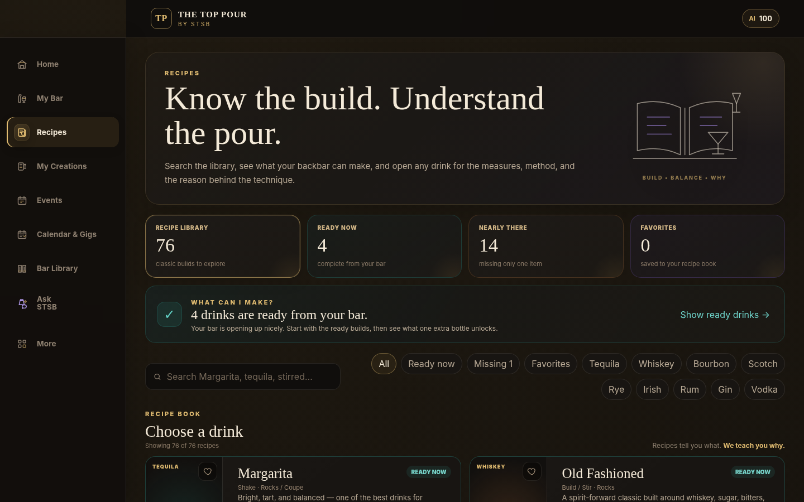
Task: Click the Bar Library icon
Action: pyautogui.click(x=22, y=268)
